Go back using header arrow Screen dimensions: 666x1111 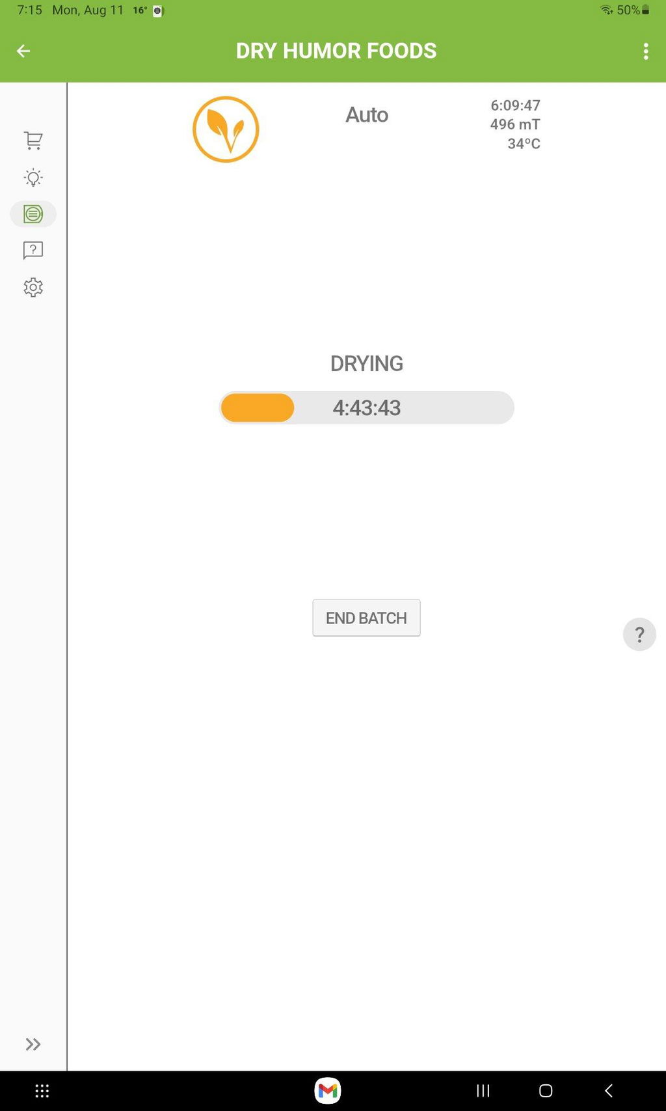pos(23,51)
